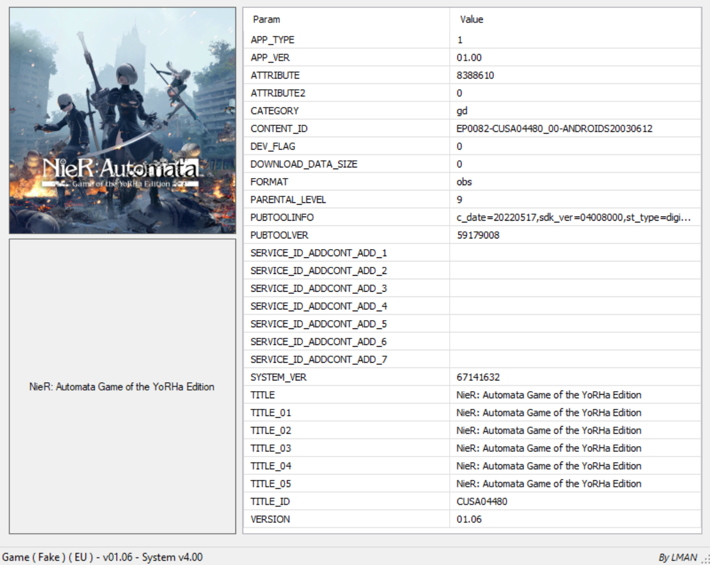Image resolution: width=710 pixels, height=565 pixels.
Task: Click the SERVICE_ID_ADDCONT_ADD_6 row
Action: [472, 341]
